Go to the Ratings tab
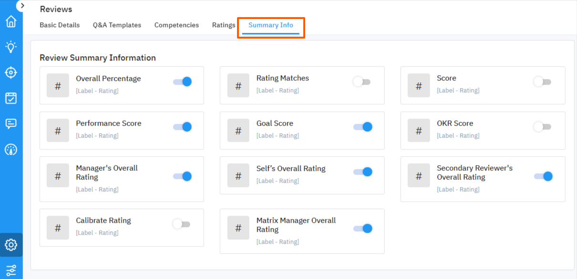 click(x=223, y=25)
